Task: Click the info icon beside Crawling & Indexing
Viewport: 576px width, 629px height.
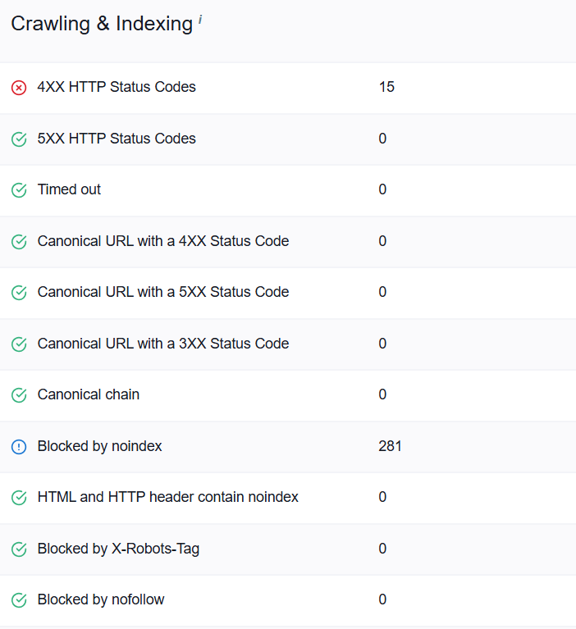Action: click(x=200, y=19)
